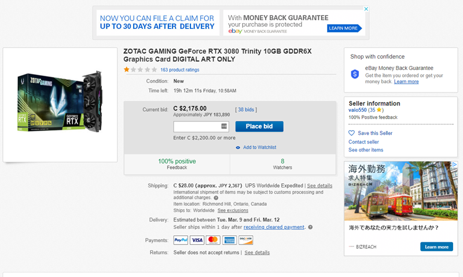The width and height of the screenshot is (463, 277).
Task: Click the heart icon to save this seller
Action: 351,133
